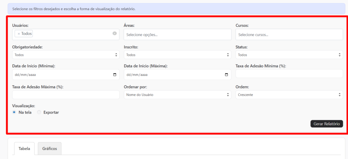This screenshot has height=159, width=348.
Task: Expand the Inscrito dropdown
Action: pyautogui.click(x=177, y=55)
